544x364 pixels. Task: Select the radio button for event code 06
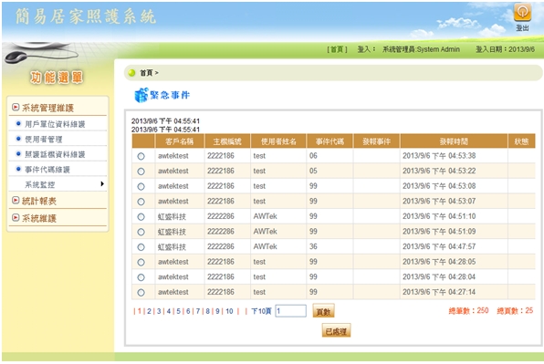tap(141, 156)
